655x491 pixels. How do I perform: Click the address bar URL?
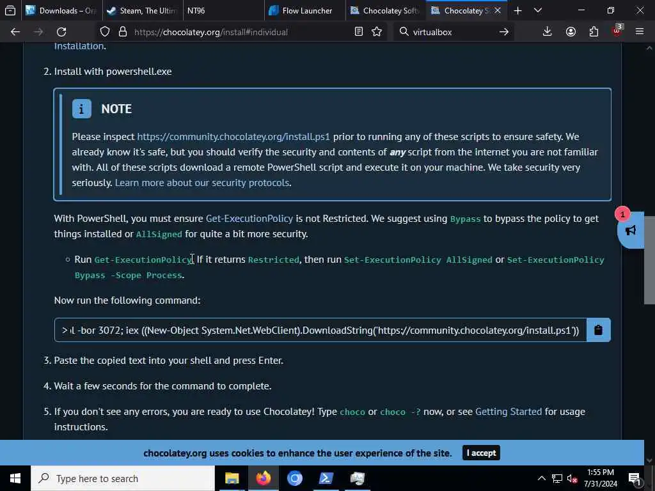tap(210, 32)
